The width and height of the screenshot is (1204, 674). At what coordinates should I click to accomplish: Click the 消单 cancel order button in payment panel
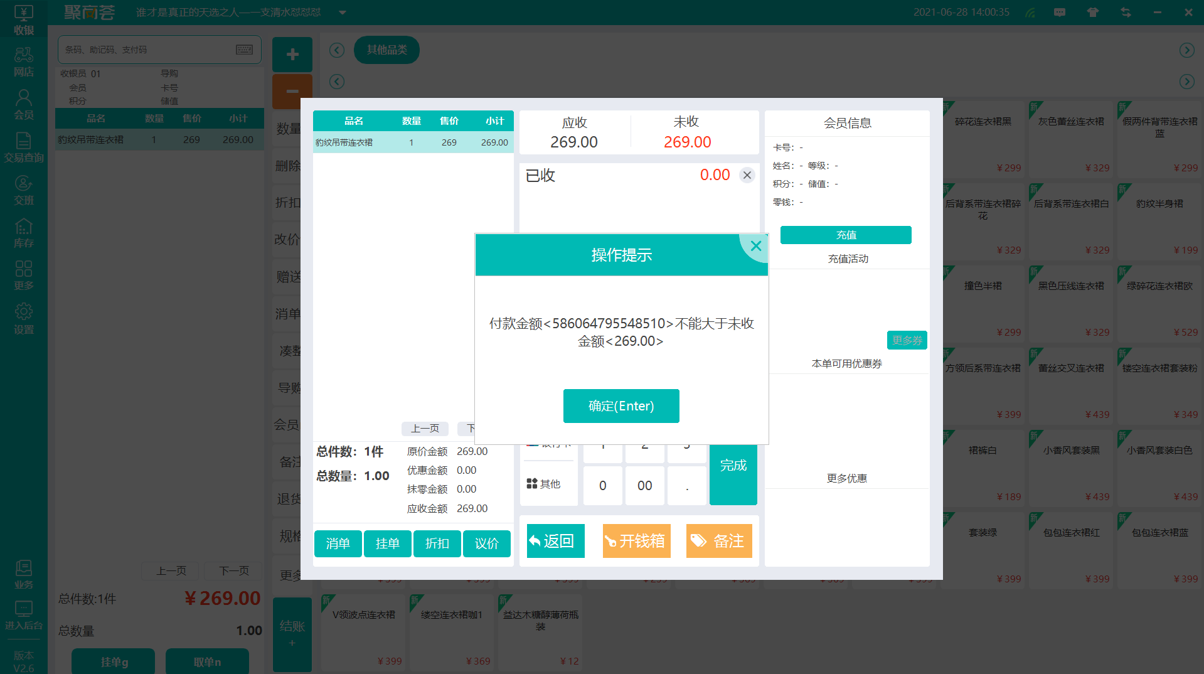click(338, 543)
